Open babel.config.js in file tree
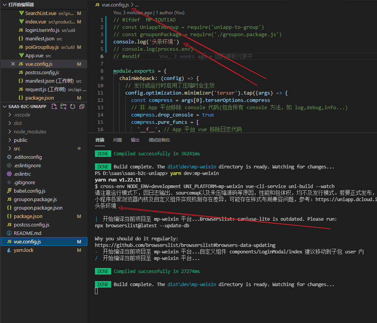 (x=44, y=191)
